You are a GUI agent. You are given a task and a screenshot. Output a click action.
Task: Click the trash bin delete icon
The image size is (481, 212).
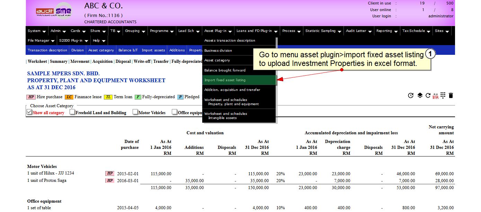tap(451, 95)
